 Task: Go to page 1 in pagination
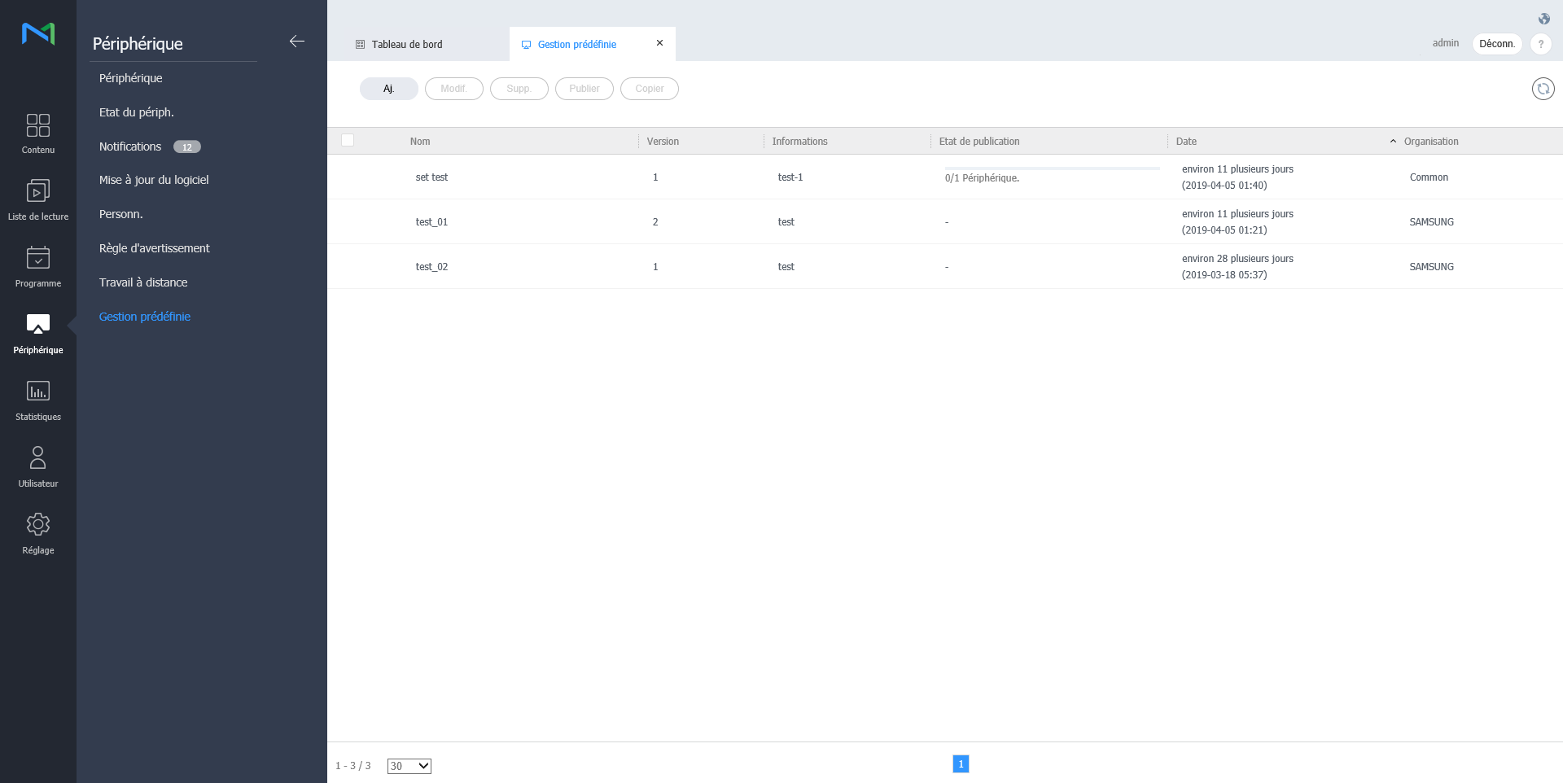click(x=961, y=763)
